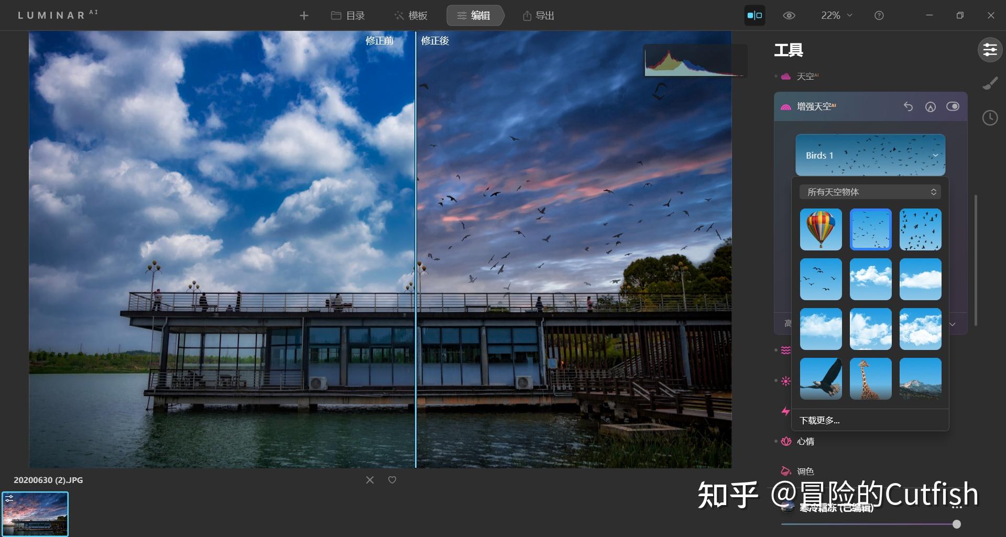This screenshot has width=1006, height=537.
Task: Choose the hot air balloon sky object
Action: [821, 229]
